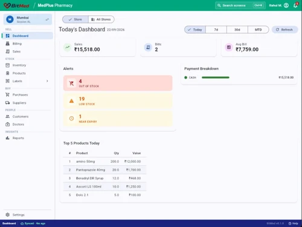Navigate to Inventory
Viewport: 302px width, 227px height.
28,65
